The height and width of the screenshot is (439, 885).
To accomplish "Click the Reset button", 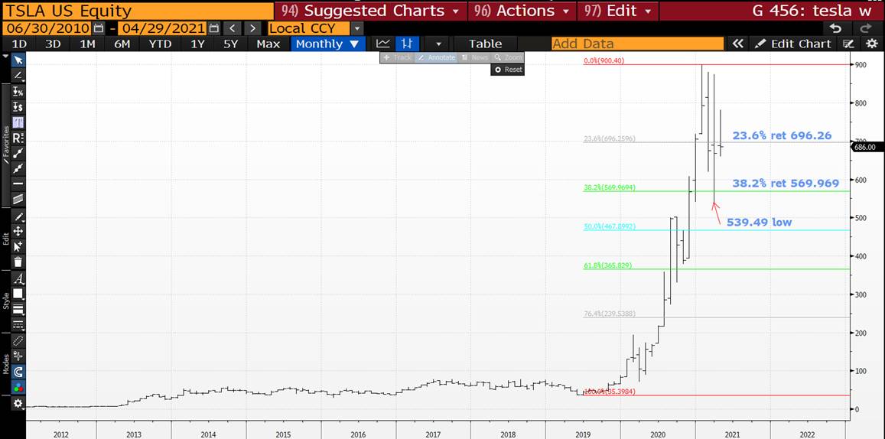I will click(508, 70).
